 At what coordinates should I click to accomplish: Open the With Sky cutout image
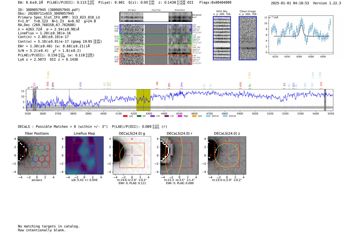coord(222,38)
